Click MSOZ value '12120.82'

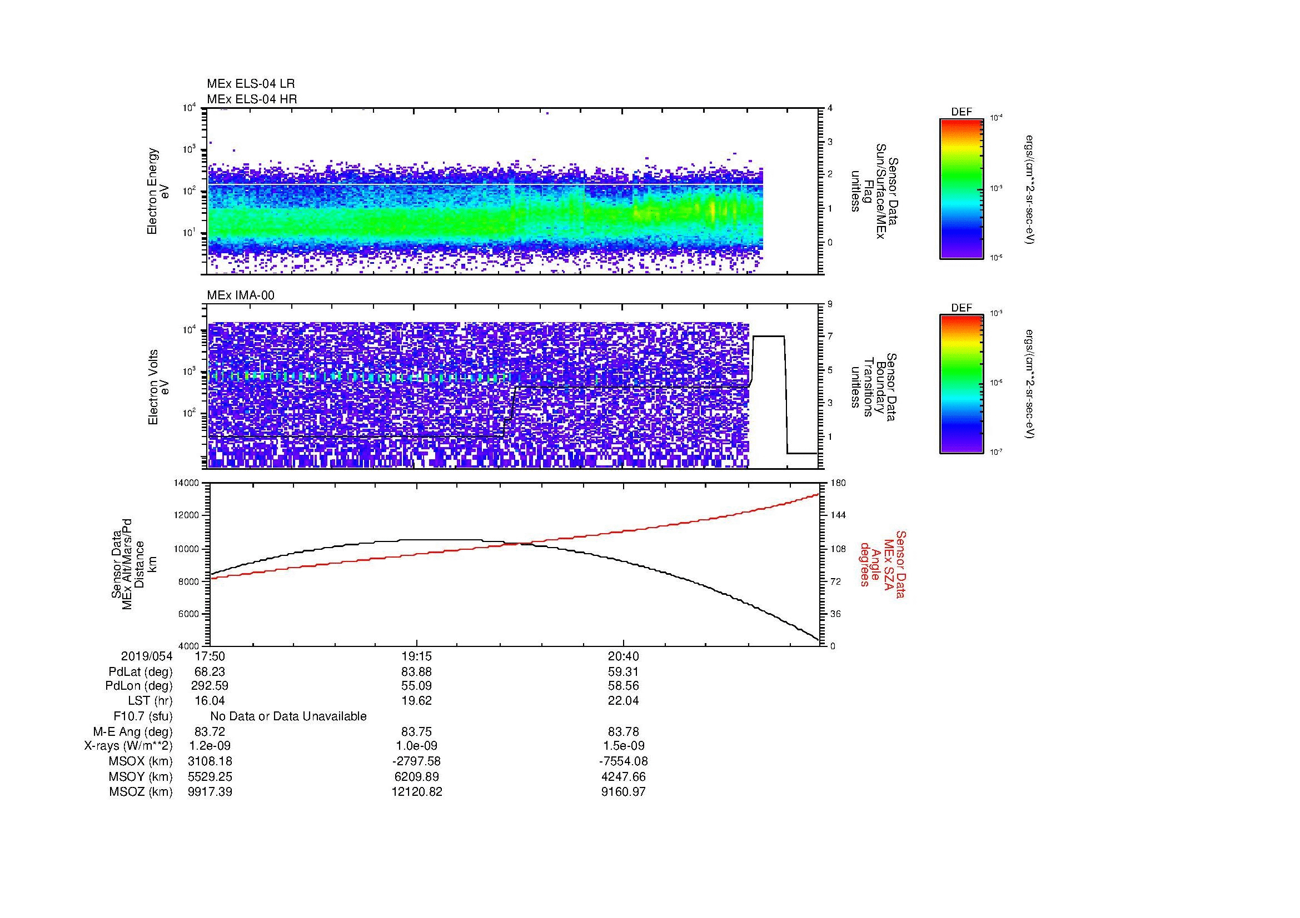pos(417,792)
